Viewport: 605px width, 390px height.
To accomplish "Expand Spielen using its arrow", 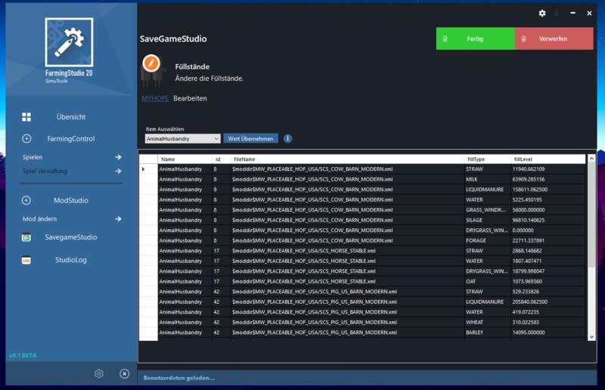I will pos(118,157).
